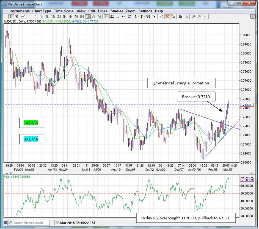Select 30 minute time scale

tap(59, 16)
